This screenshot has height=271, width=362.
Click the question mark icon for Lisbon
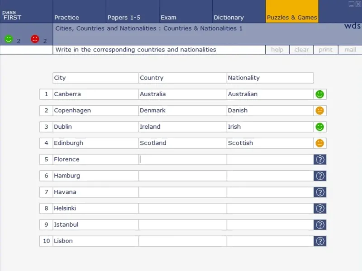[320, 241]
